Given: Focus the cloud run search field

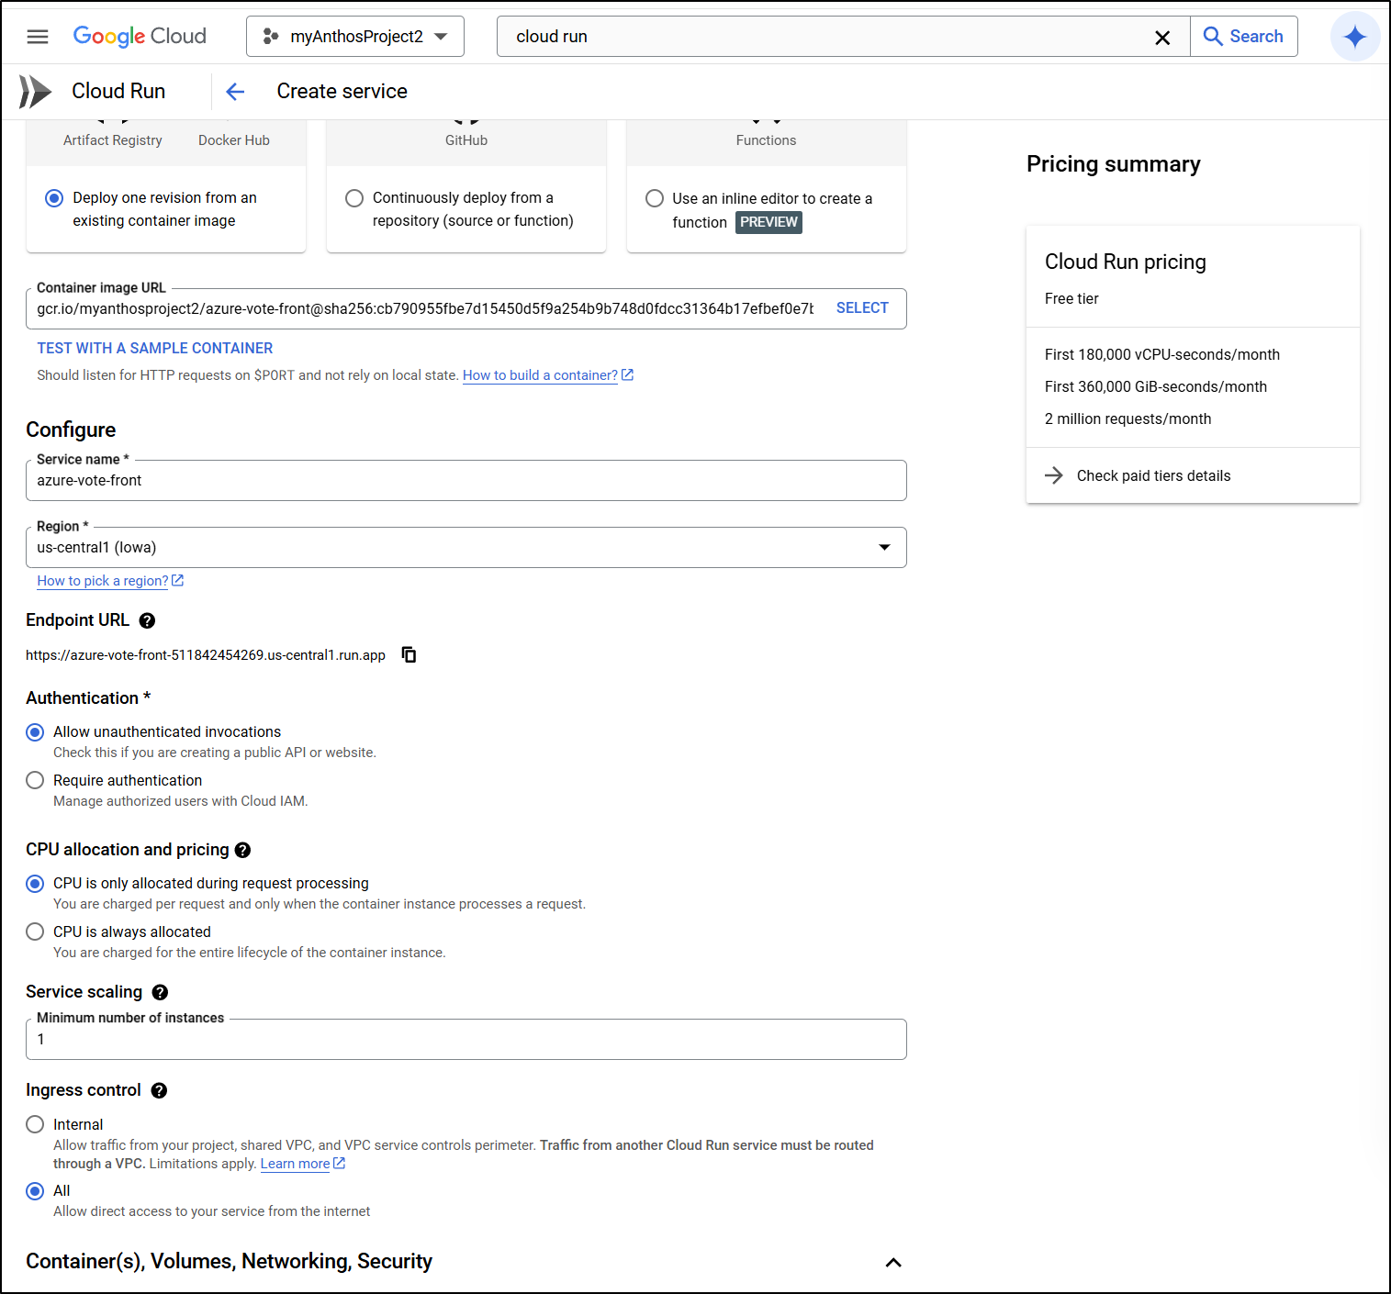Looking at the screenshot, I should [x=826, y=37].
